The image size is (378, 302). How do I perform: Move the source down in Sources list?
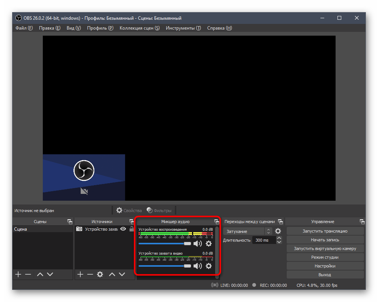click(122, 274)
